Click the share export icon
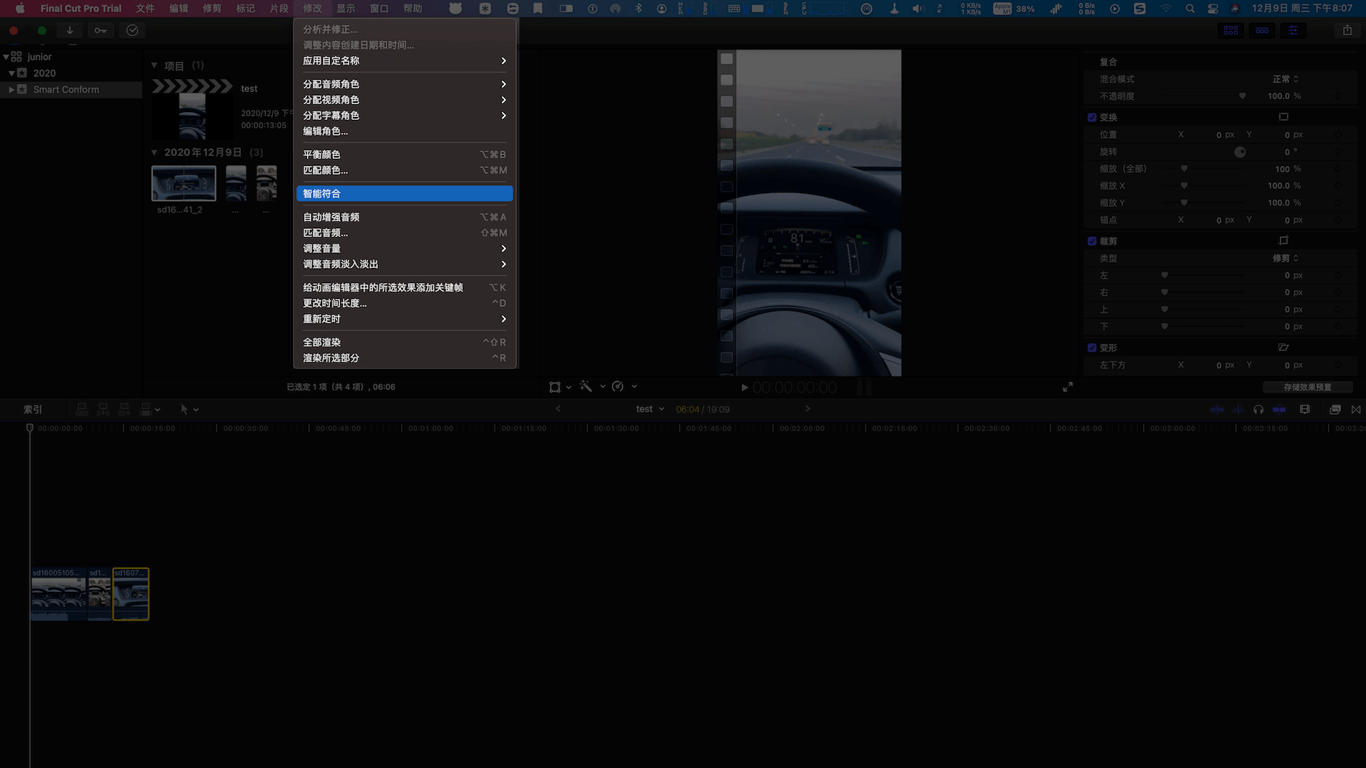The height and width of the screenshot is (768, 1366). click(x=1347, y=30)
